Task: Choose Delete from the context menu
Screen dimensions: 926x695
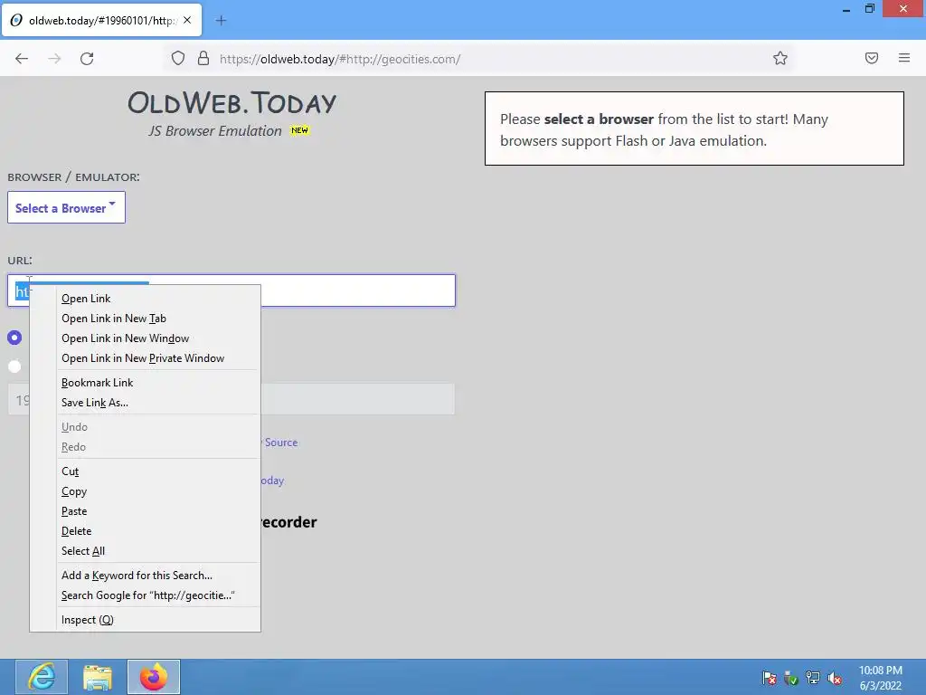Action: pyautogui.click(x=77, y=531)
